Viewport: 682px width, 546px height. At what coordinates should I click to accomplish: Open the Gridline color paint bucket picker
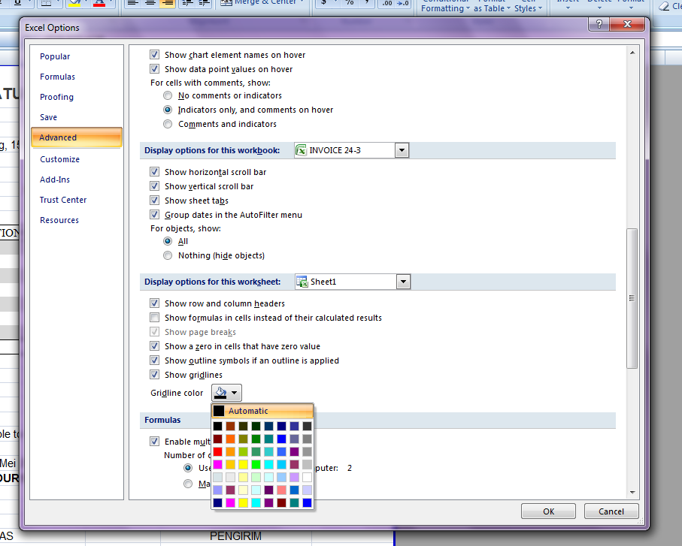[226, 393]
